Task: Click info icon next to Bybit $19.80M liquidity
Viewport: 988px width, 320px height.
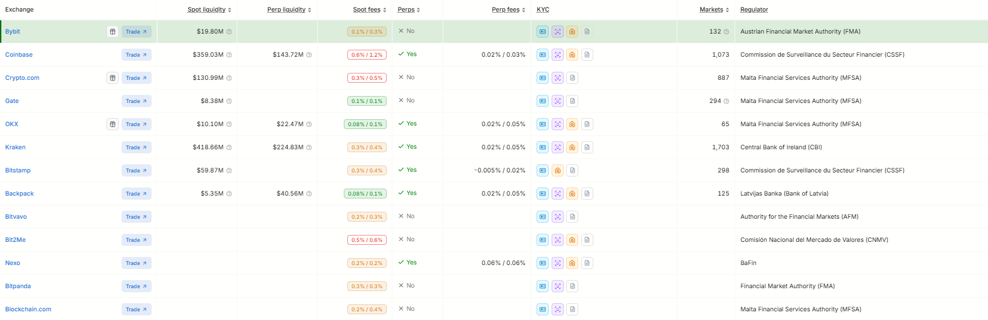Action: point(229,32)
